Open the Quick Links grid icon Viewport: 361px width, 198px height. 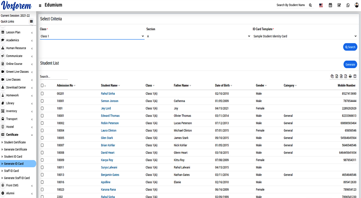[31, 22]
